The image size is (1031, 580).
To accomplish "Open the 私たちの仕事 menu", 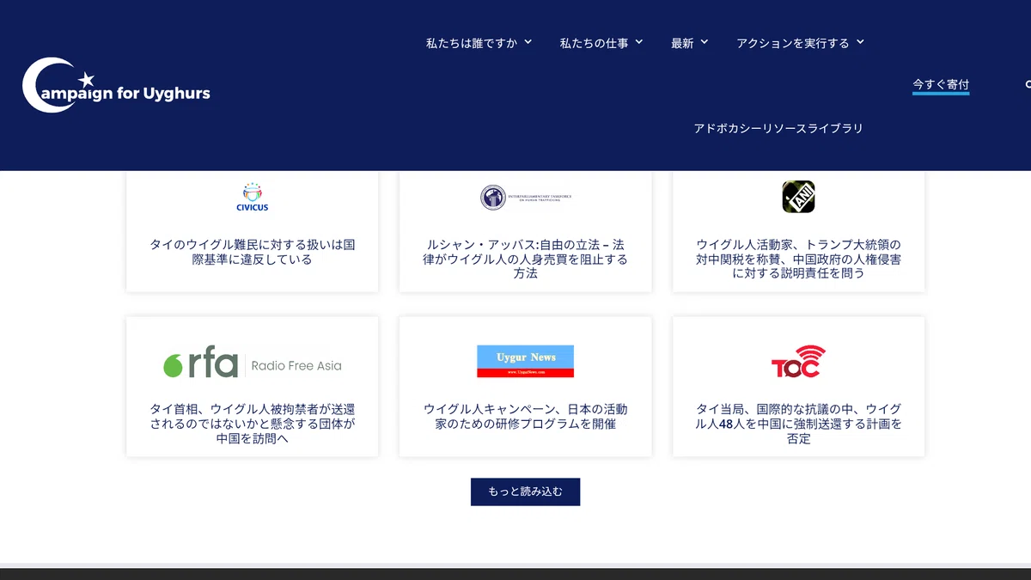I will (x=594, y=43).
